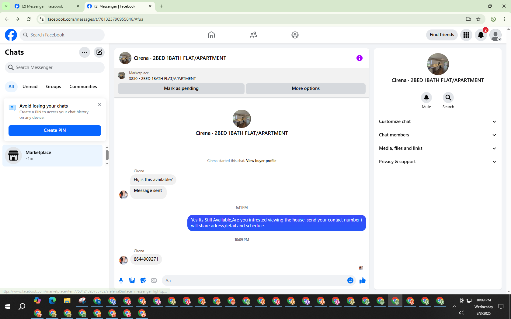Click the Search Facebook field

[62, 35]
